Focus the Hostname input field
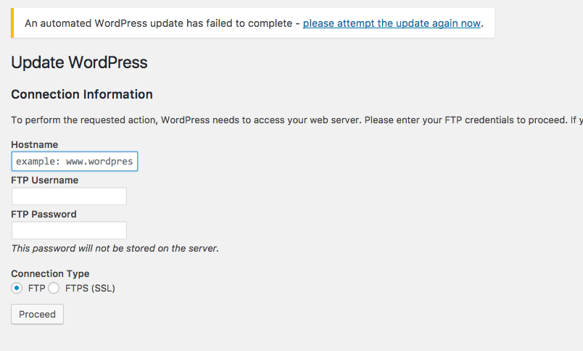 click(75, 162)
